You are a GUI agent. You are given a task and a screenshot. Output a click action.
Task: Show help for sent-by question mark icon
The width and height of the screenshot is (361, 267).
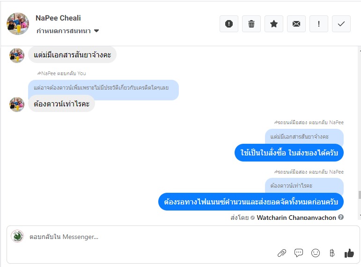(341, 217)
